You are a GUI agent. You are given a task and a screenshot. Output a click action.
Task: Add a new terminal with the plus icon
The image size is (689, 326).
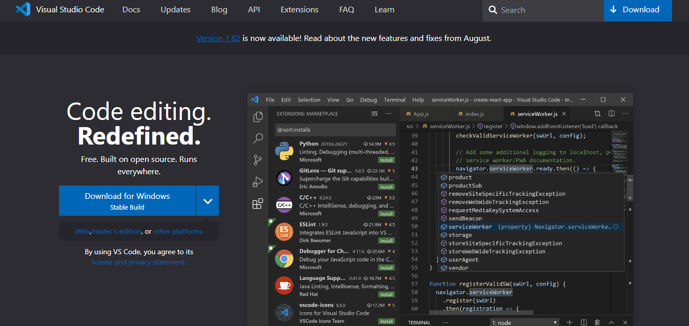(570, 322)
